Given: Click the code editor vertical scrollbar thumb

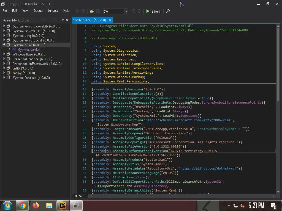Looking at the screenshot, I should [278, 64].
